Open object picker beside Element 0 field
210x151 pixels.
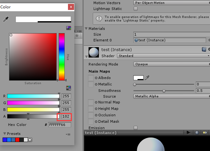pyautogui.click(x=209, y=40)
